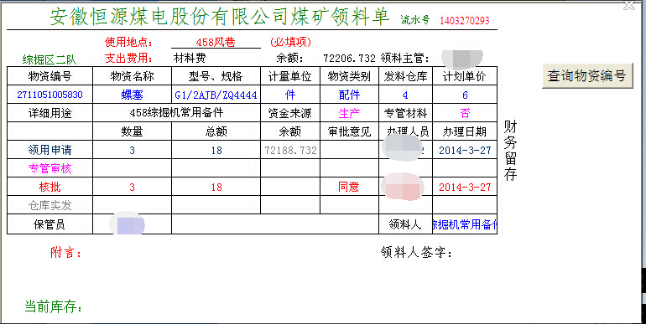Click the 否 special-managed material value
Screen dimensions: 646x324
(465, 113)
